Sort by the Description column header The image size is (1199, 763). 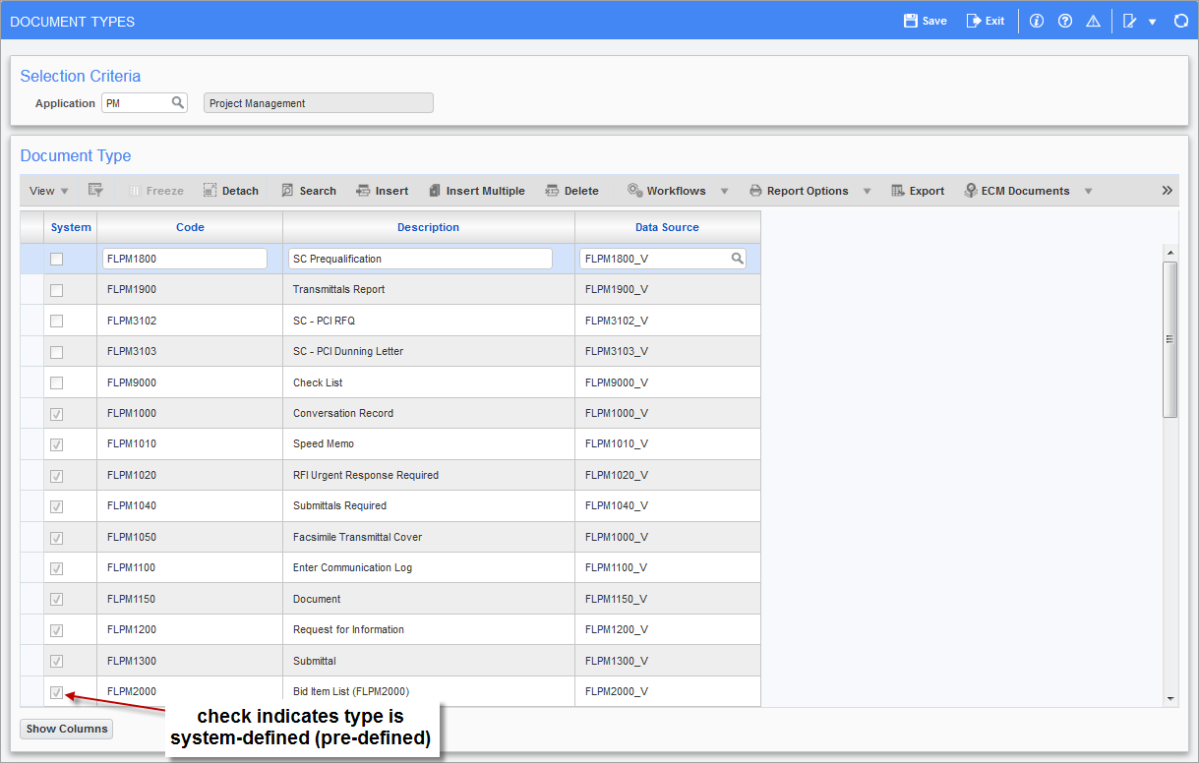pos(428,227)
